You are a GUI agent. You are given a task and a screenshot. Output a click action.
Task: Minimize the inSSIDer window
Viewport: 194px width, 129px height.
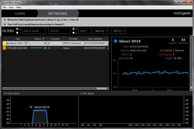176,2
